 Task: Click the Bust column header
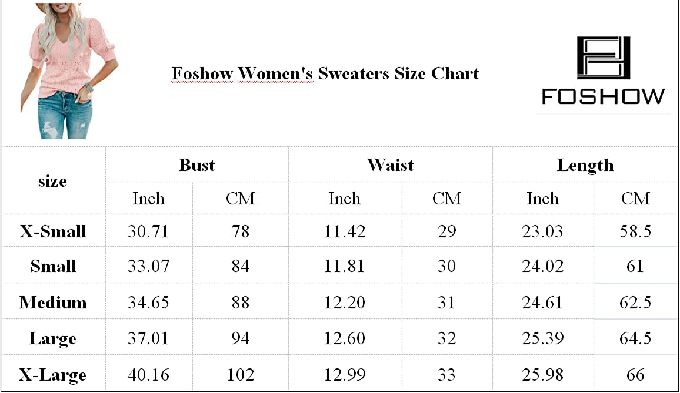[x=196, y=165]
